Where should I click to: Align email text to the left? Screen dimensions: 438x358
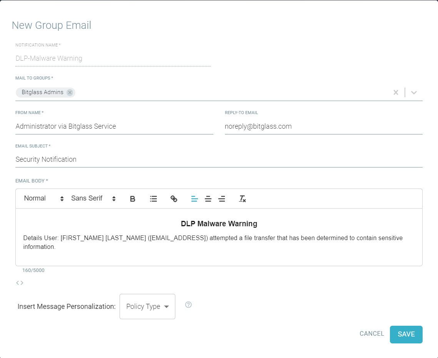coord(195,199)
